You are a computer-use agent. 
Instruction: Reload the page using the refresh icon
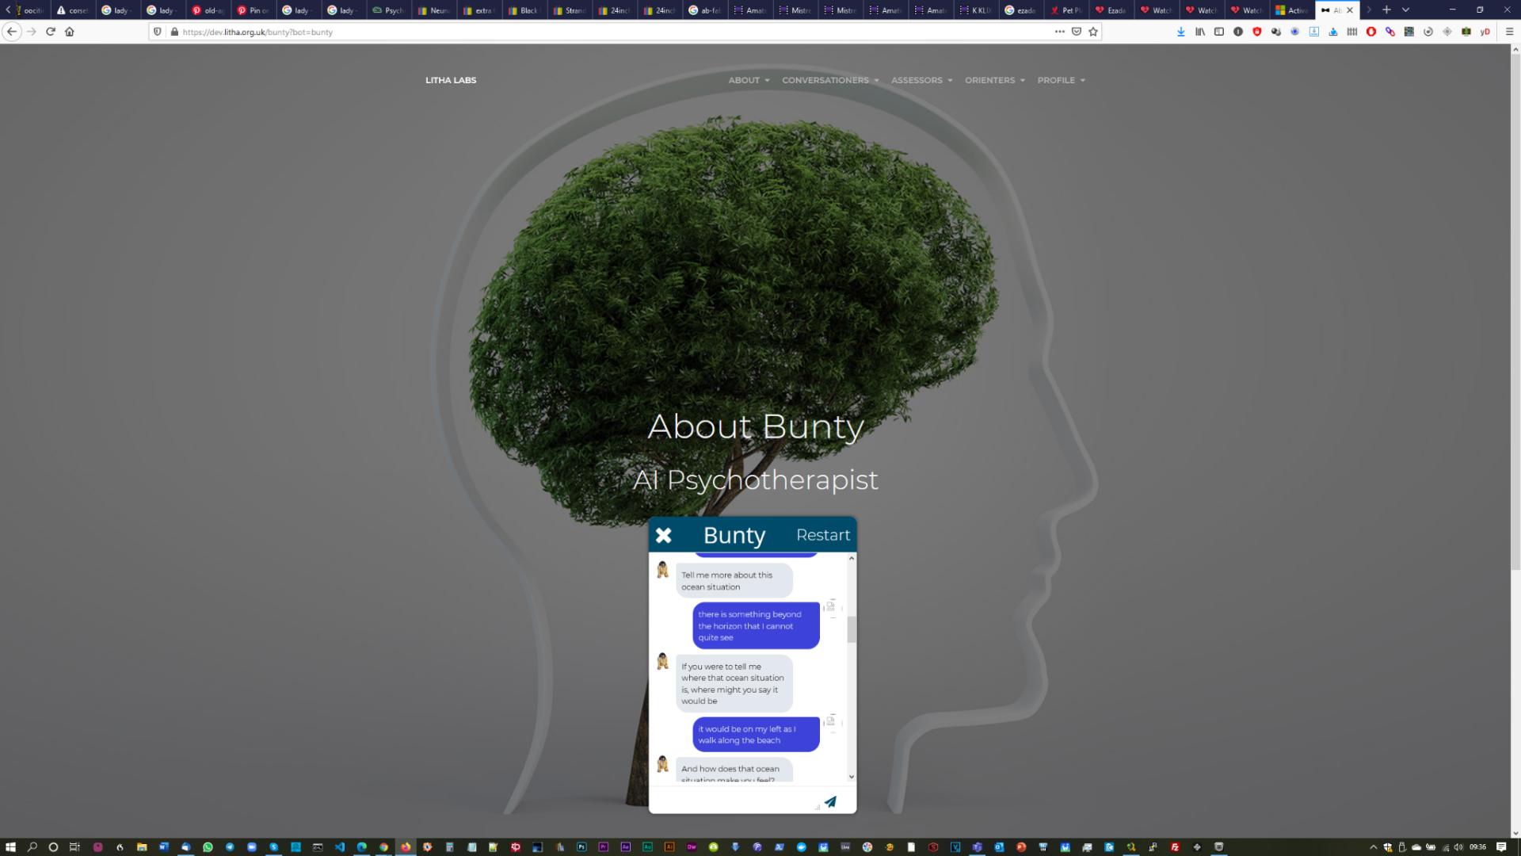50,32
